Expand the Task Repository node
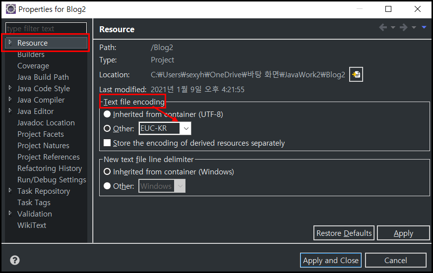The width and height of the screenshot is (433, 273). click(x=10, y=190)
